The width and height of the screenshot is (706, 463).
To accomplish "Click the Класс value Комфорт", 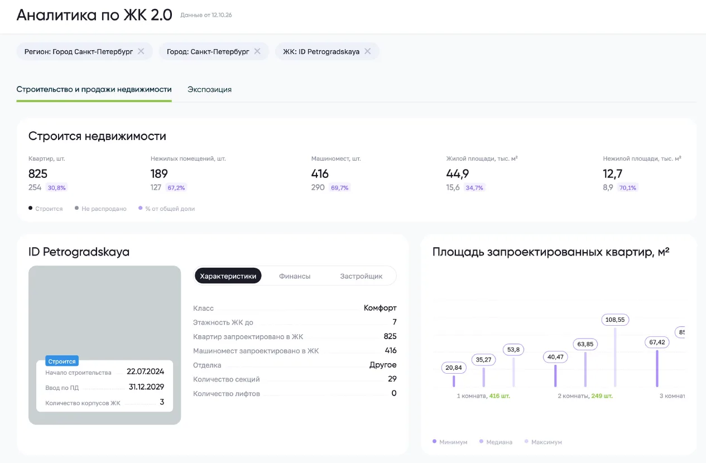I will 380,308.
